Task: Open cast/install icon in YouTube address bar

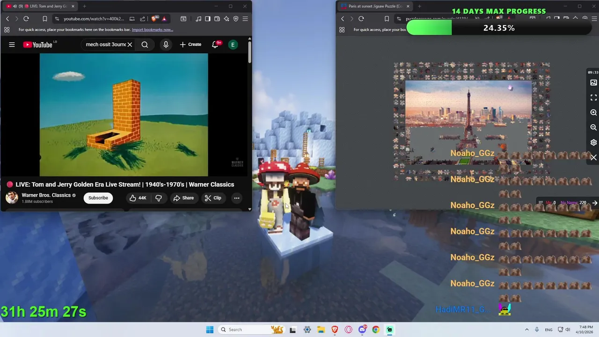Action: [132, 19]
